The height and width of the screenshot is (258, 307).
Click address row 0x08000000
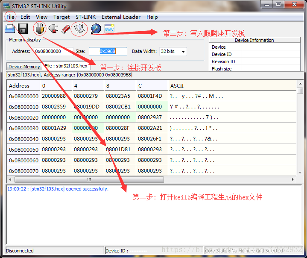tap(23, 96)
